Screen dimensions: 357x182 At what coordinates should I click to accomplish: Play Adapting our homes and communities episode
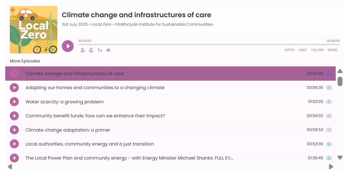point(15,88)
